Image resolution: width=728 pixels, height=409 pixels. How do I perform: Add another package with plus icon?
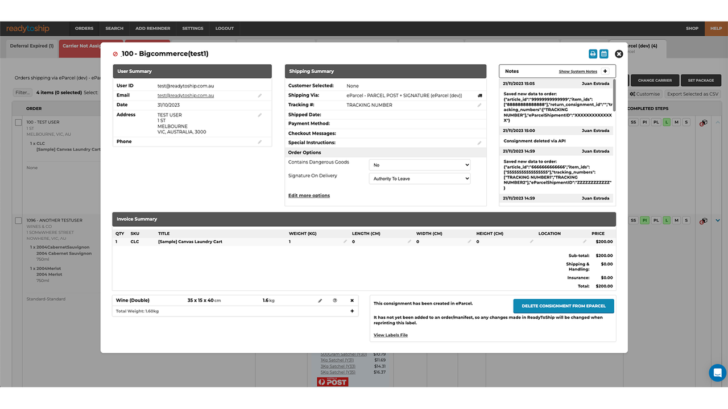[352, 311]
